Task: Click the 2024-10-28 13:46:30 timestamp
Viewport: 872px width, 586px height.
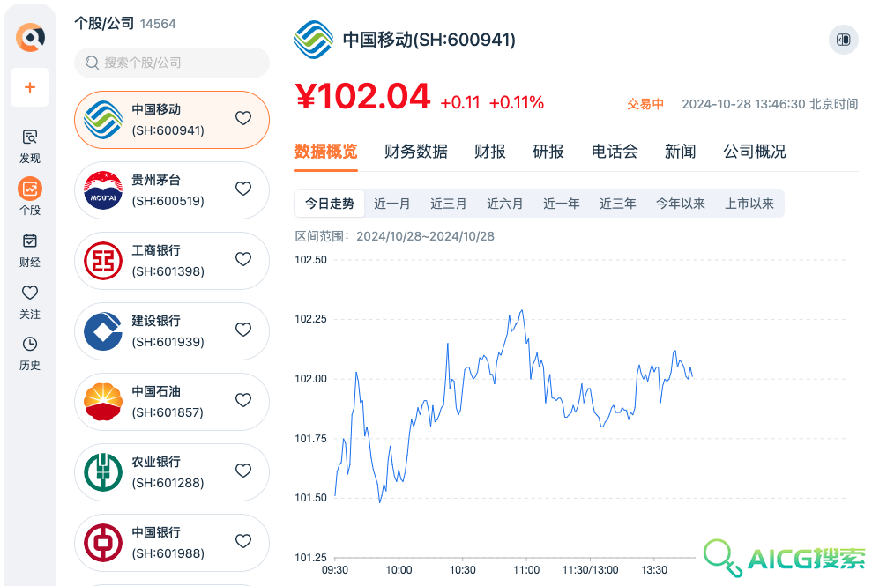Action: coord(770,104)
